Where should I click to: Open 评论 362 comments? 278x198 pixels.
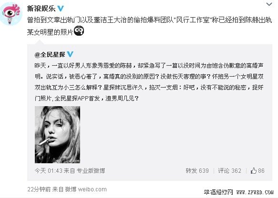[x=229, y=171]
